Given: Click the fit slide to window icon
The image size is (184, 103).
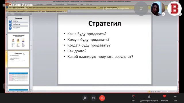Looking at the screenshot, I should point(177,92).
